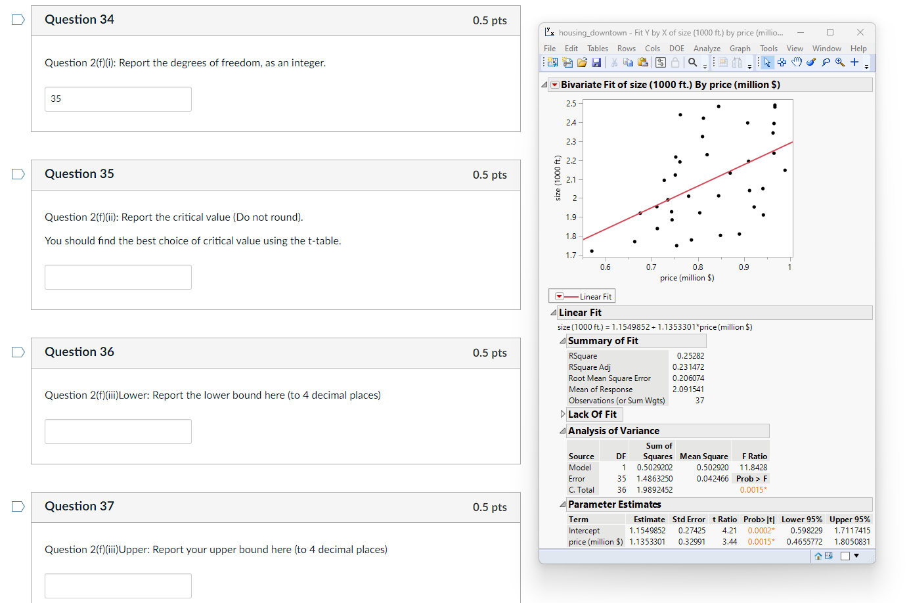Open the File menu

point(550,49)
